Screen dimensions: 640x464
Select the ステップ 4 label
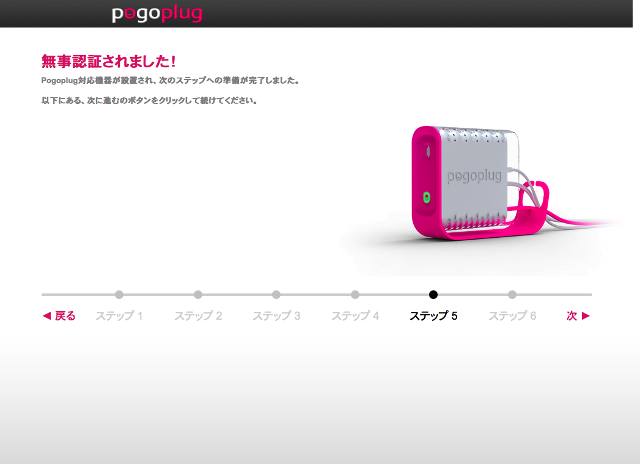[355, 316]
